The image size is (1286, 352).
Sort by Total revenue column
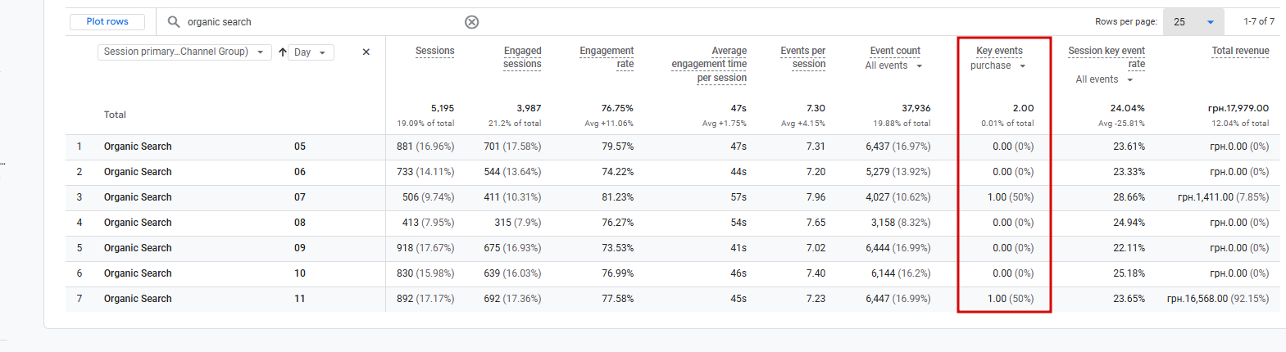1240,51
